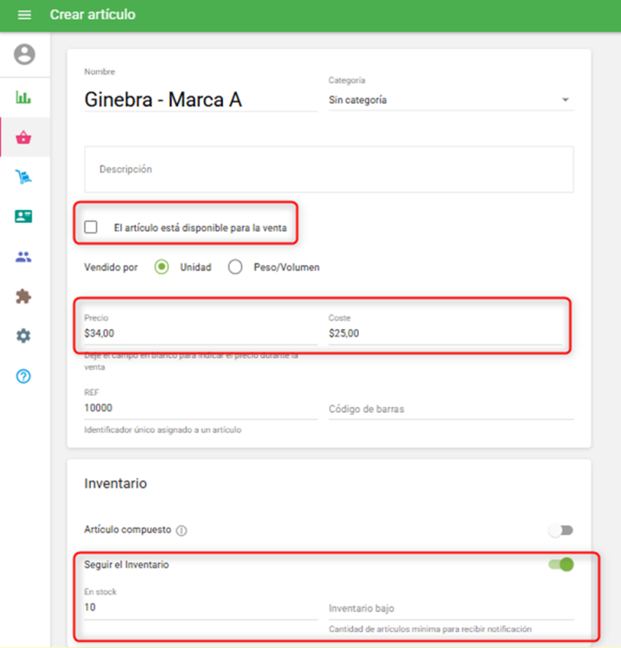Turn off Seguir el Inventario switch
This screenshot has width=621, height=648.
pos(560,565)
